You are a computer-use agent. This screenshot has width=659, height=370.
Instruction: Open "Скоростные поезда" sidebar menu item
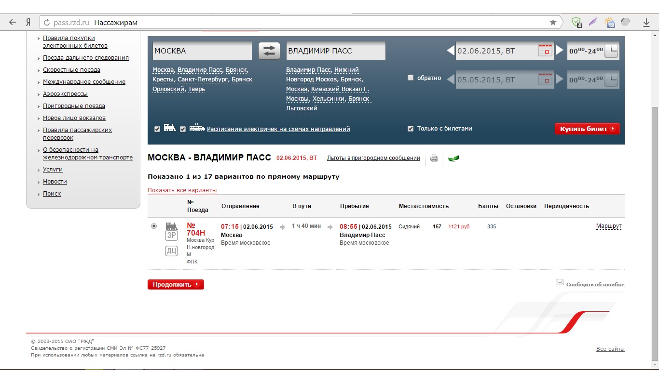[71, 70]
